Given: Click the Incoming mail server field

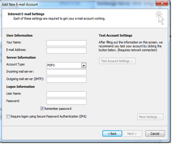Looking at the screenshot, I should [x=66, y=72].
